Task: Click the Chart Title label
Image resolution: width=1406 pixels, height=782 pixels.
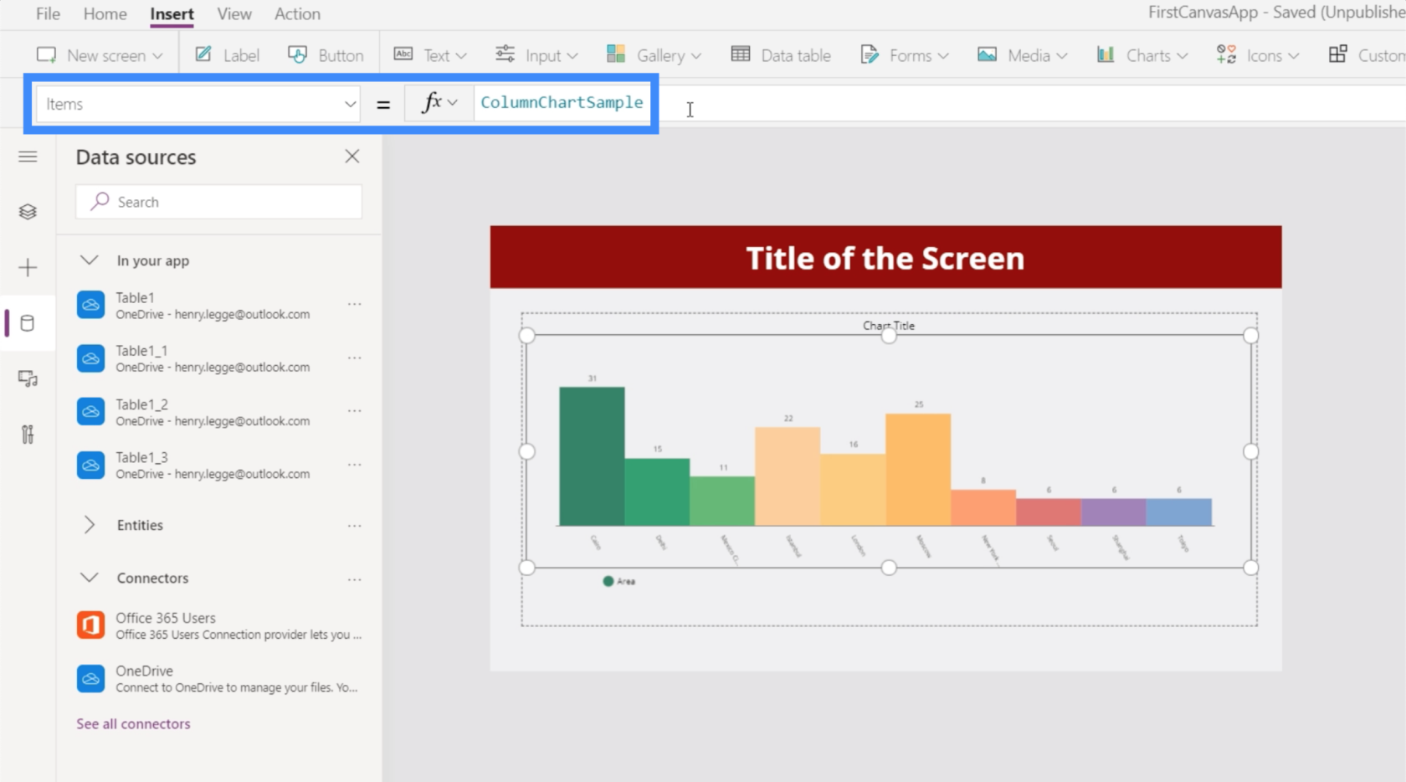Action: [x=889, y=326]
